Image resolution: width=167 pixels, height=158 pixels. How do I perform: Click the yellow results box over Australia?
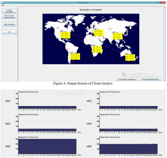coord(130,58)
